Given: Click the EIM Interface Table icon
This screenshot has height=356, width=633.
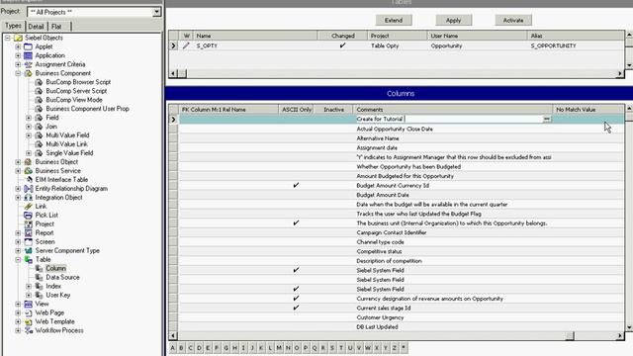Looking at the screenshot, I should [28, 180].
